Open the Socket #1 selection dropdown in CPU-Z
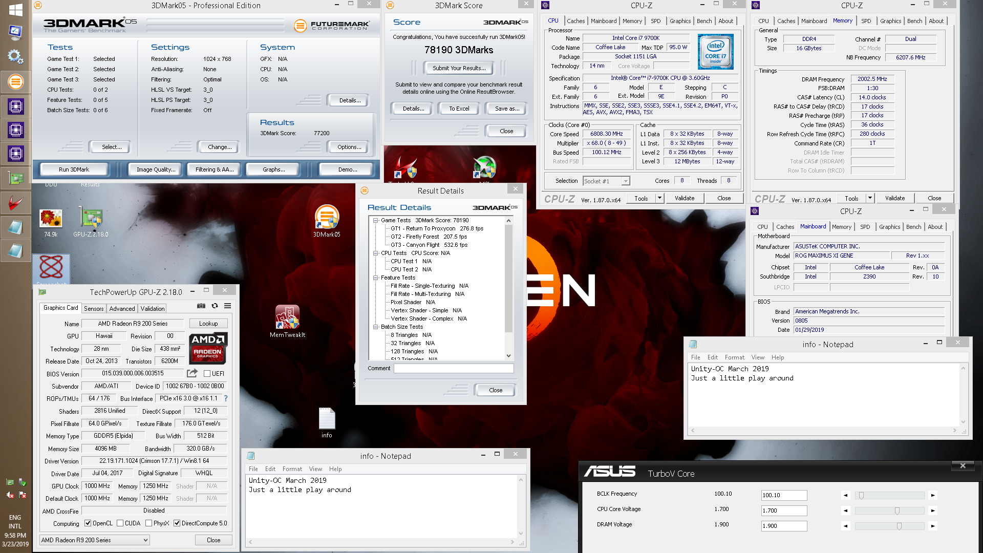The width and height of the screenshot is (983, 553). coord(606,181)
